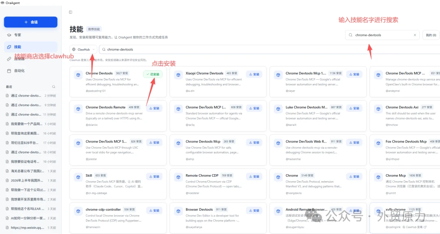Image resolution: width=440 pixels, height=234 pixels.
Task: Open 在 ClawHub 查看 link on xvfb-chrome
Action: [x=414, y=227]
